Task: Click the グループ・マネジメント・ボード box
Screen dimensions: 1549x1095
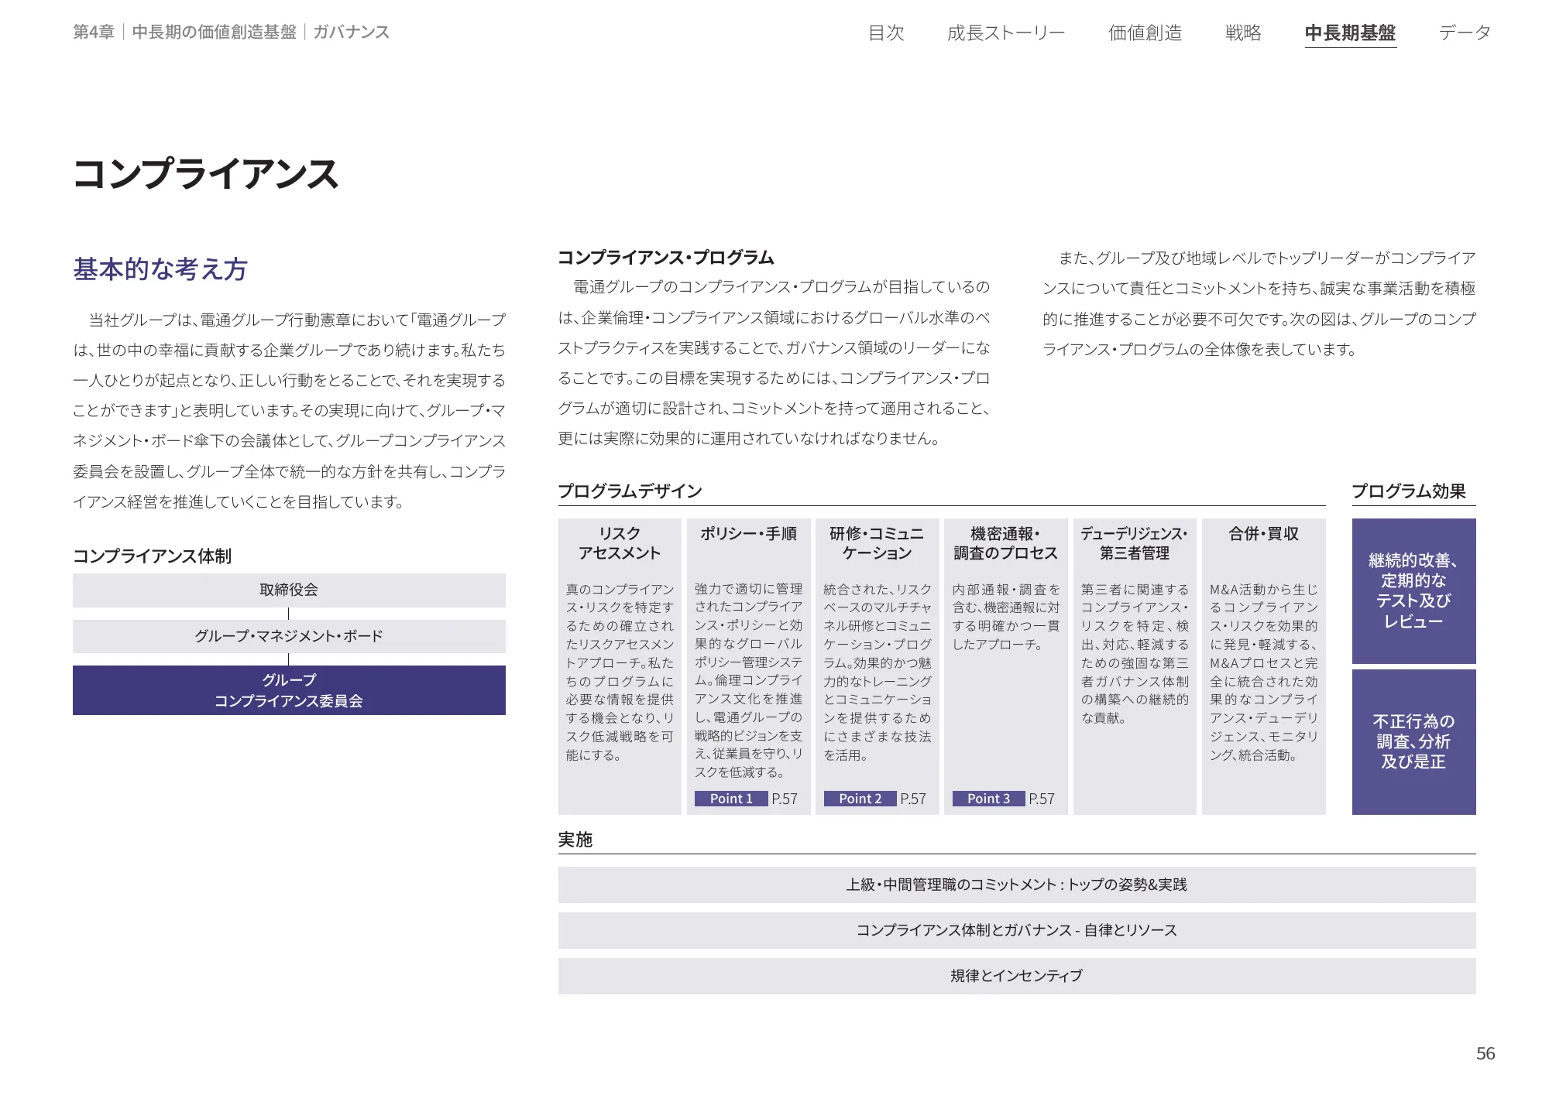Action: click(x=288, y=636)
